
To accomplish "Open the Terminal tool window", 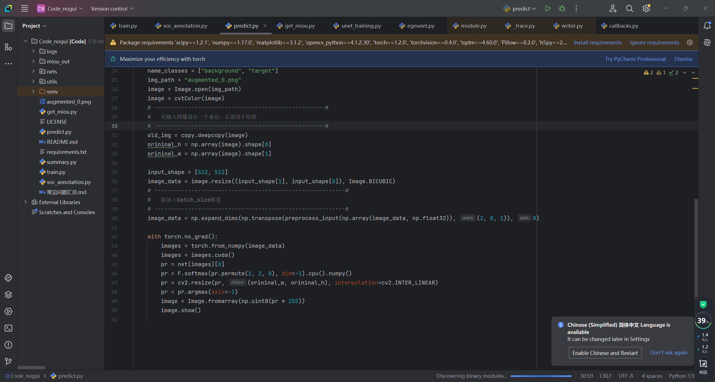I will 8,328.
